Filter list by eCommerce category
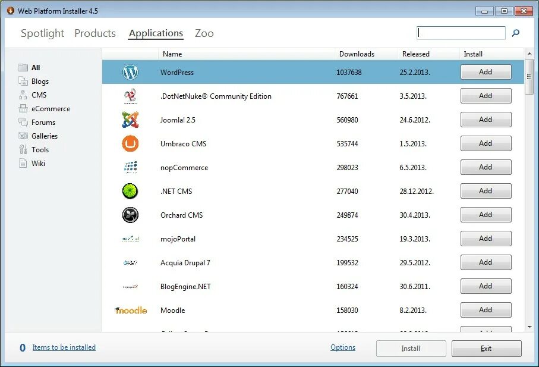Screen dimensions: 539x367 [51, 109]
